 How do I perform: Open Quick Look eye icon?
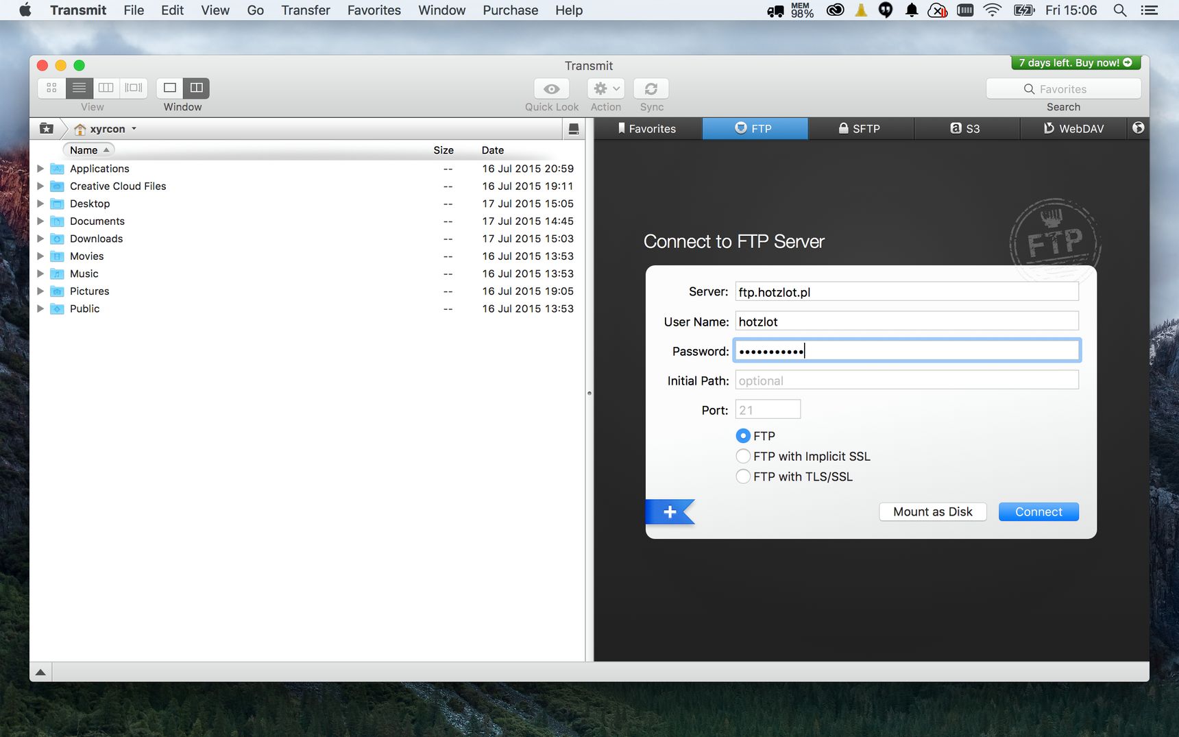coord(552,89)
